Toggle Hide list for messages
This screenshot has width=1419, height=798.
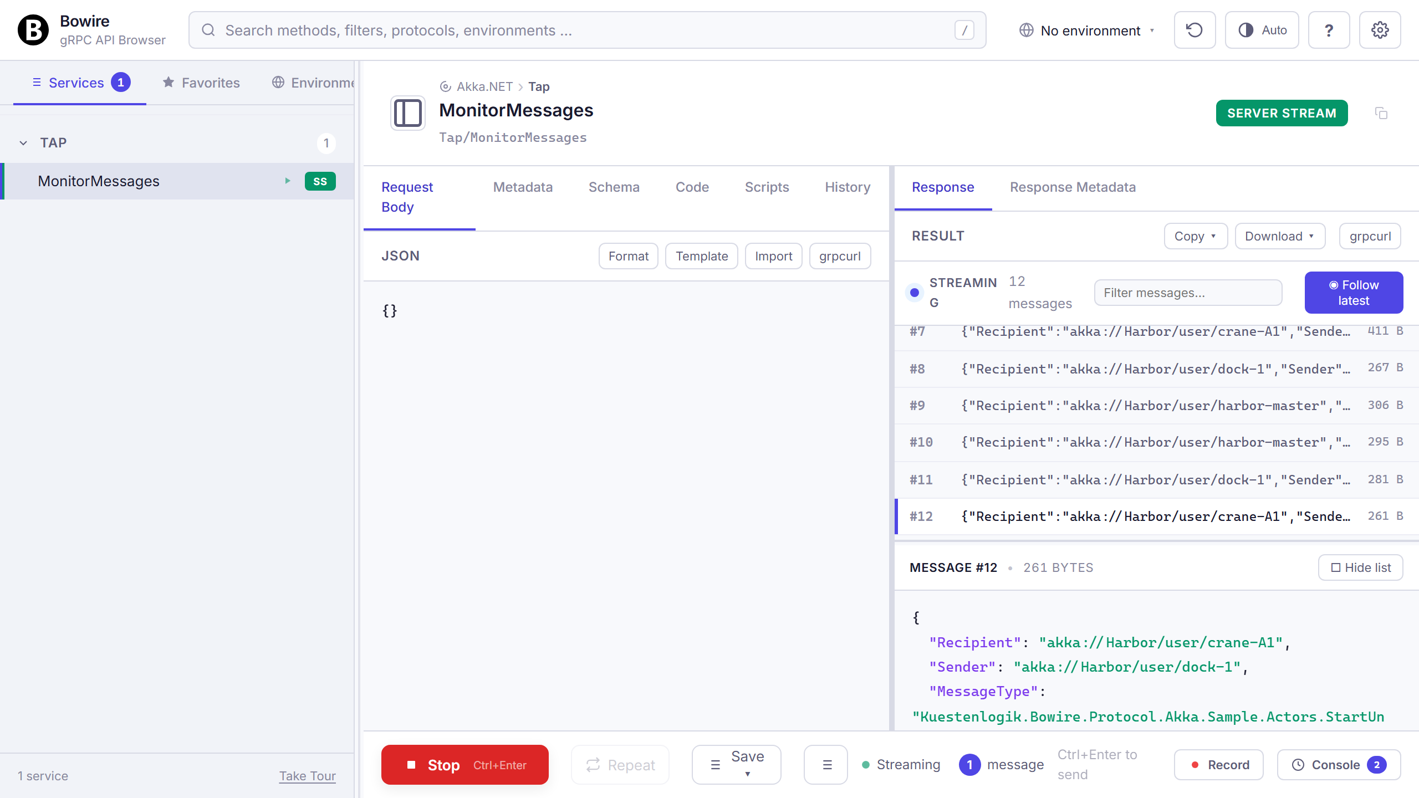tap(1360, 567)
